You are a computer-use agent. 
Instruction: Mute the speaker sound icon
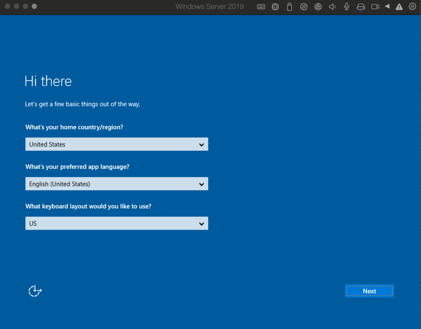click(x=332, y=7)
